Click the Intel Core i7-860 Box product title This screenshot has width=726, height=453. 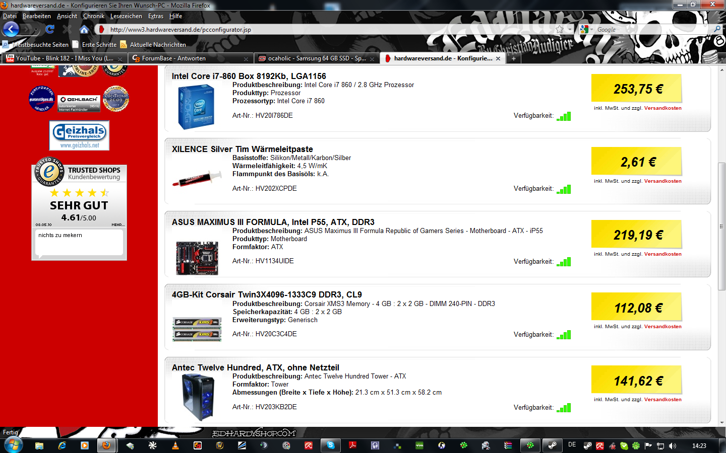point(249,76)
